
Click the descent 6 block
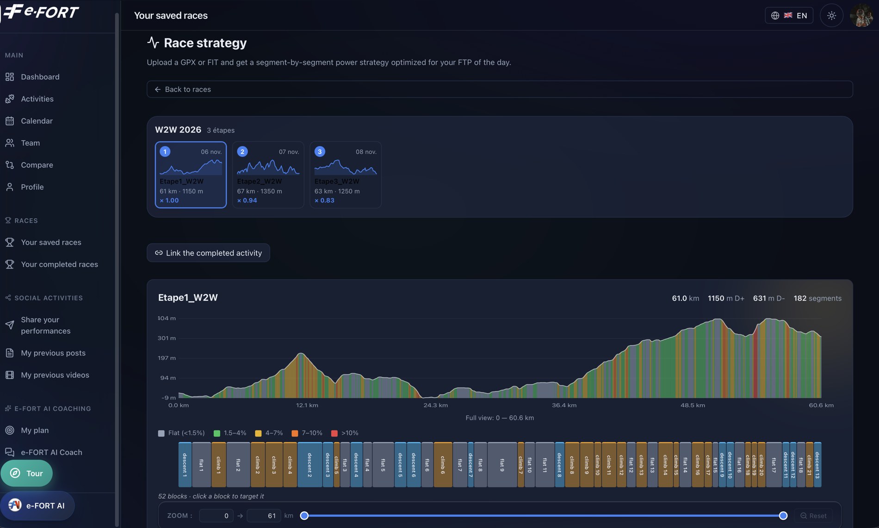click(x=414, y=465)
